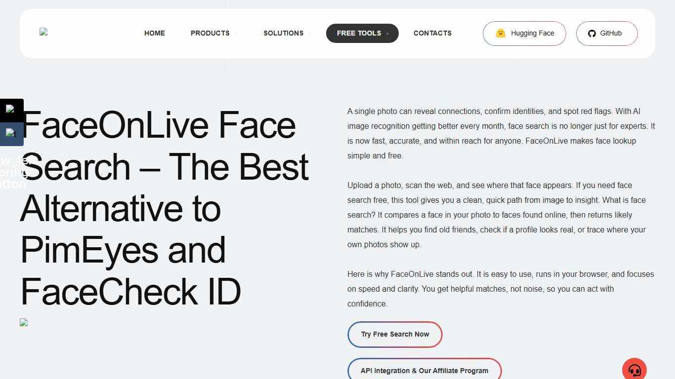
Task: Open the CONTACTS page
Action: point(432,33)
